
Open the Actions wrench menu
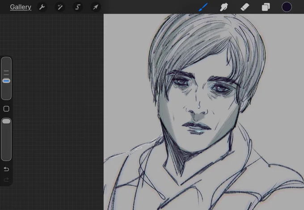42,7
